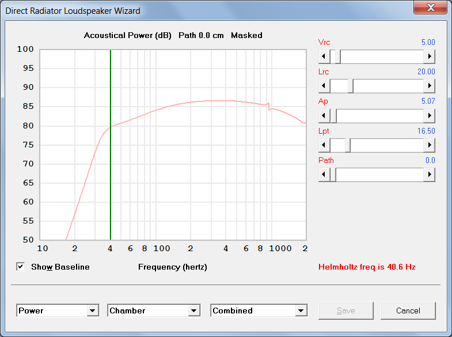The height and width of the screenshot is (337, 452).
Task: Click the Vrc slider right arrow
Action: pos(429,56)
